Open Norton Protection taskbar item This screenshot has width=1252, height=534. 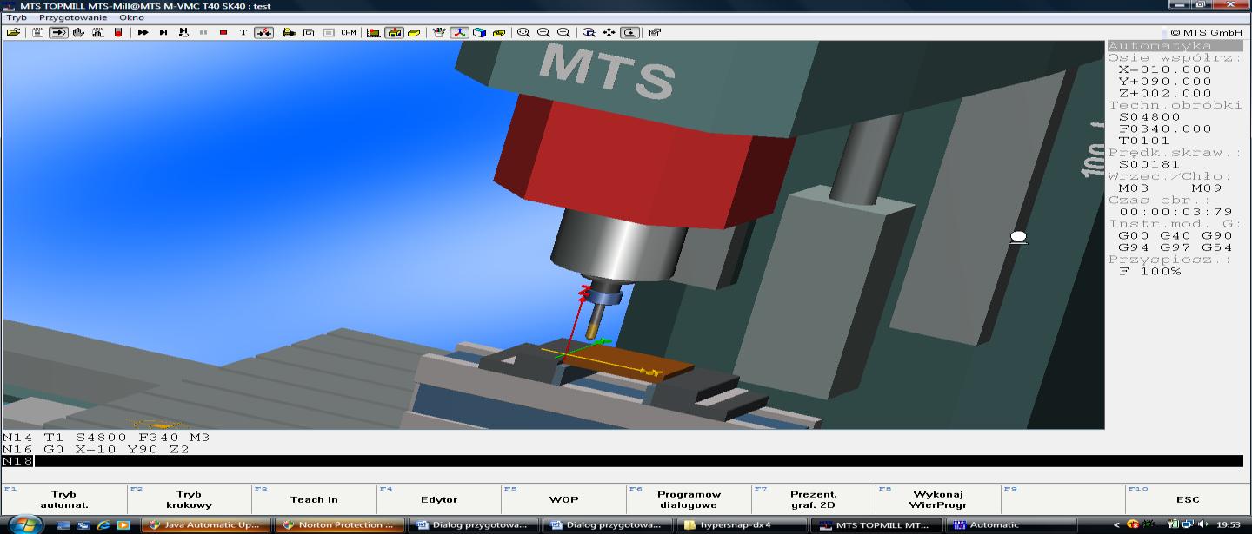pyautogui.click(x=340, y=524)
